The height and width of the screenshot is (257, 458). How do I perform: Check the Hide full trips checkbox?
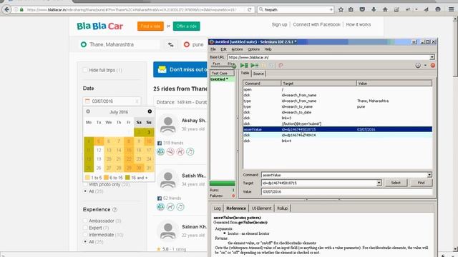(85, 70)
